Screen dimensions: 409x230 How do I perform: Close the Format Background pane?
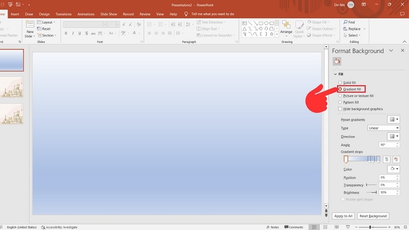[402, 50]
